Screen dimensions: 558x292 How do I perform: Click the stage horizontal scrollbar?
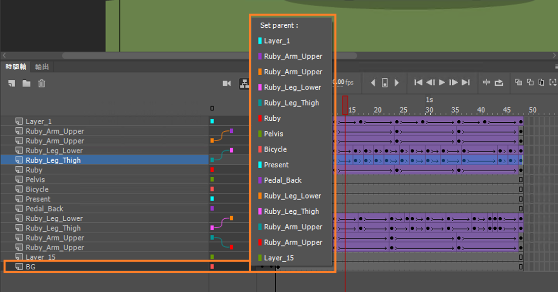pos(152,56)
